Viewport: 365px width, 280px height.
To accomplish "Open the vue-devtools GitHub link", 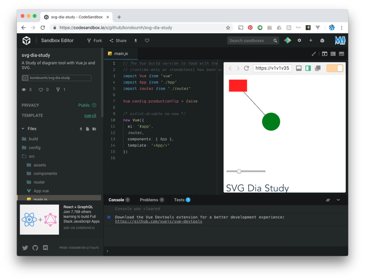I will 159,221.
